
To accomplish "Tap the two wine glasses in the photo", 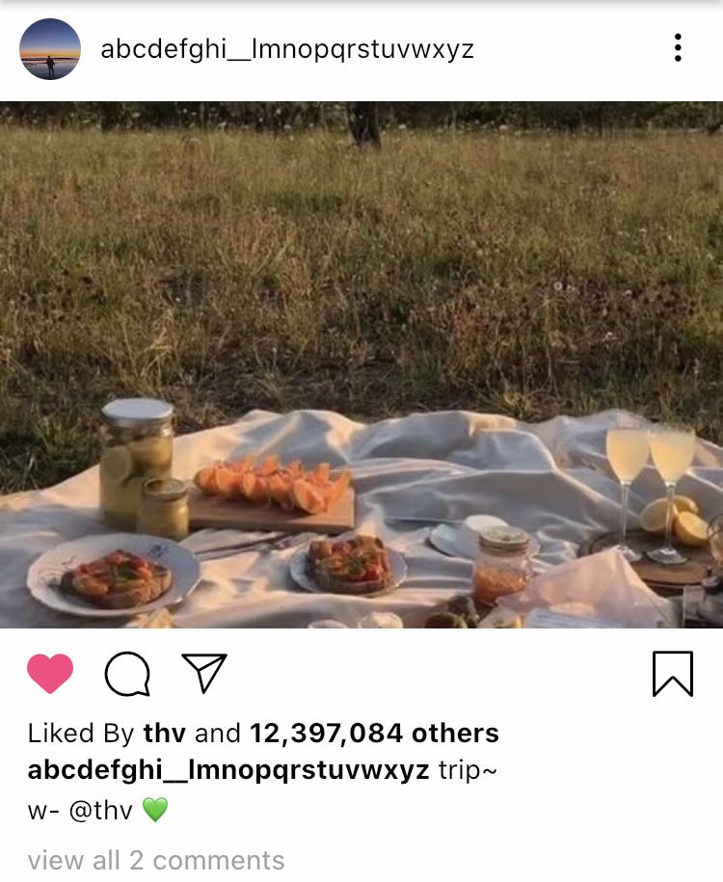I will (651, 493).
